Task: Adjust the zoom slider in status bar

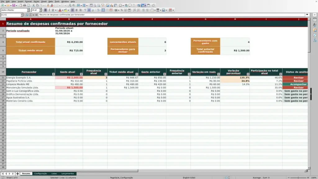Action: coord(298,178)
